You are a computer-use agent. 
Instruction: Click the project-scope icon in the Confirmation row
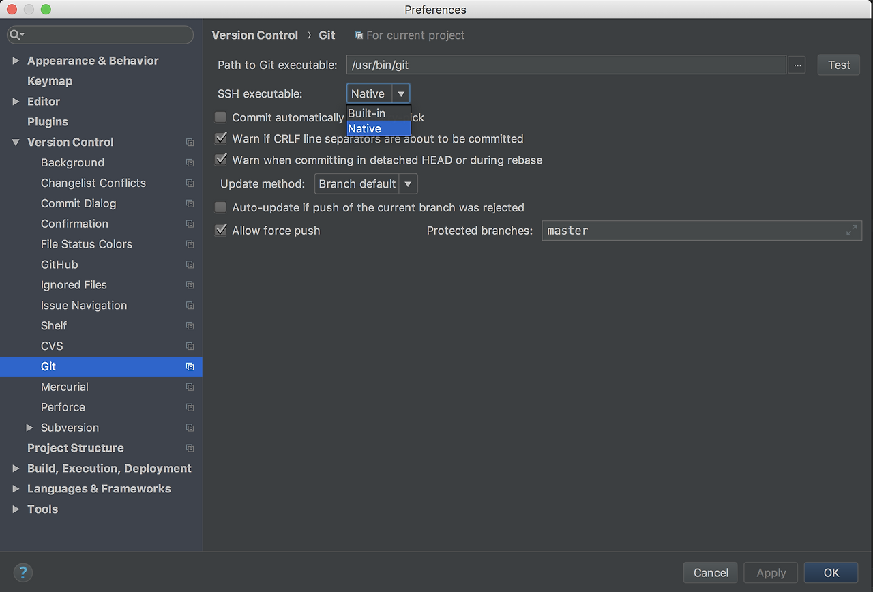[190, 224]
